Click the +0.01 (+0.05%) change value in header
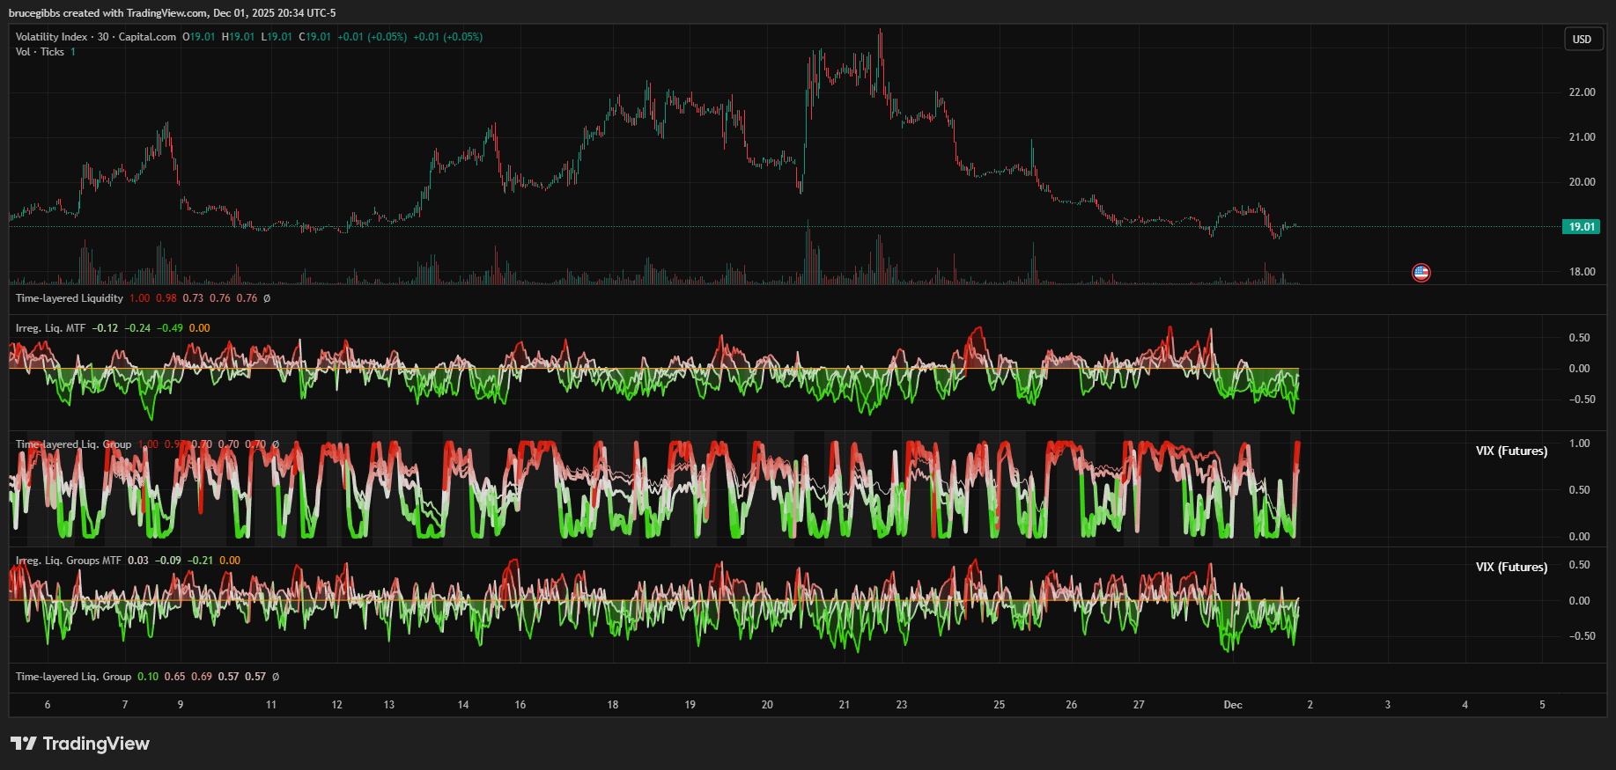The width and height of the screenshot is (1616, 770). pos(372,37)
